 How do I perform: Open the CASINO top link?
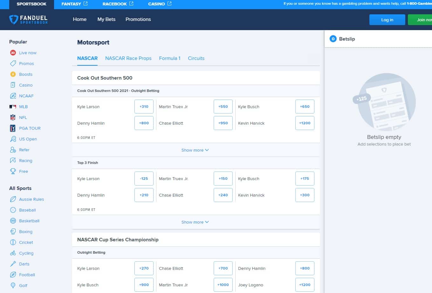pyautogui.click(x=160, y=4)
